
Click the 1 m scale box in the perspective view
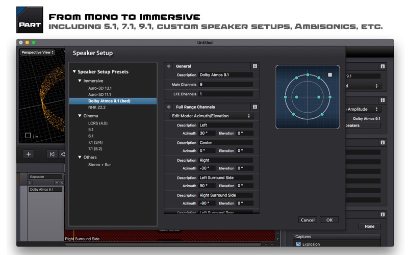pyautogui.click(x=28, y=135)
